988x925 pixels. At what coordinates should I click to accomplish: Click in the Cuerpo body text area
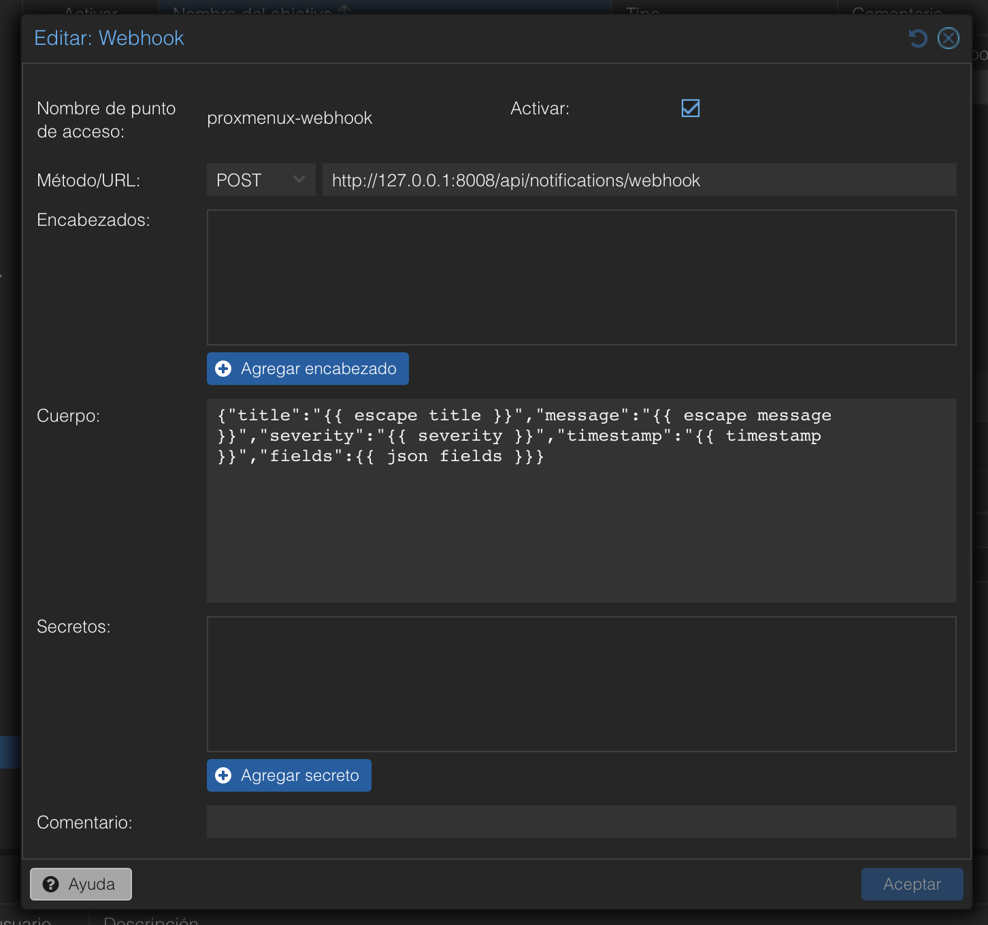(582, 501)
